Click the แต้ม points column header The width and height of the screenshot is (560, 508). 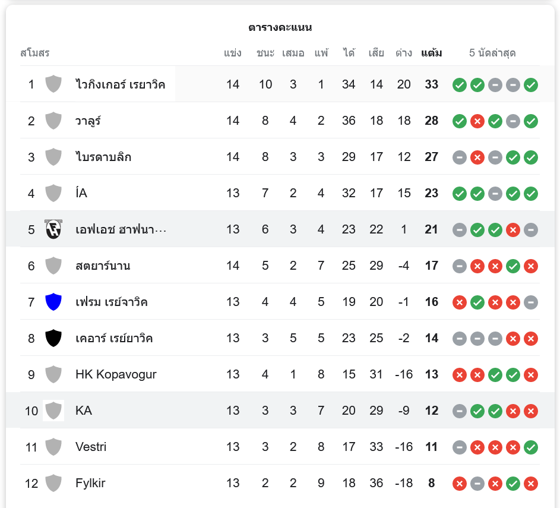(431, 53)
